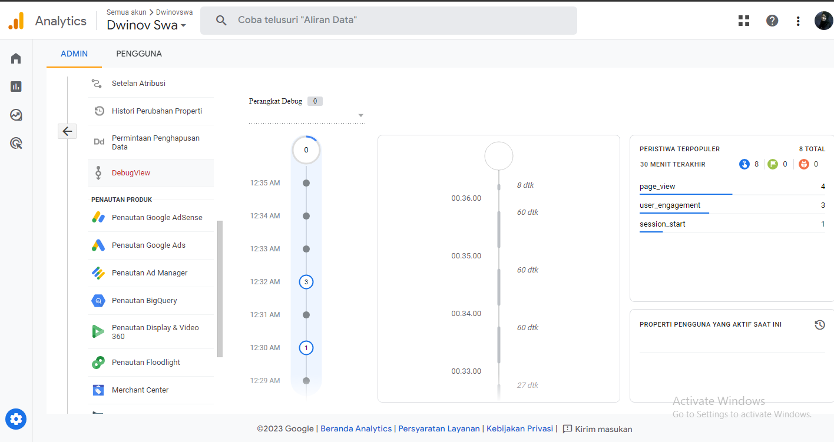834x442 pixels.
Task: Open the Perangkat Debug device dropdown arrow
Action: tap(361, 115)
